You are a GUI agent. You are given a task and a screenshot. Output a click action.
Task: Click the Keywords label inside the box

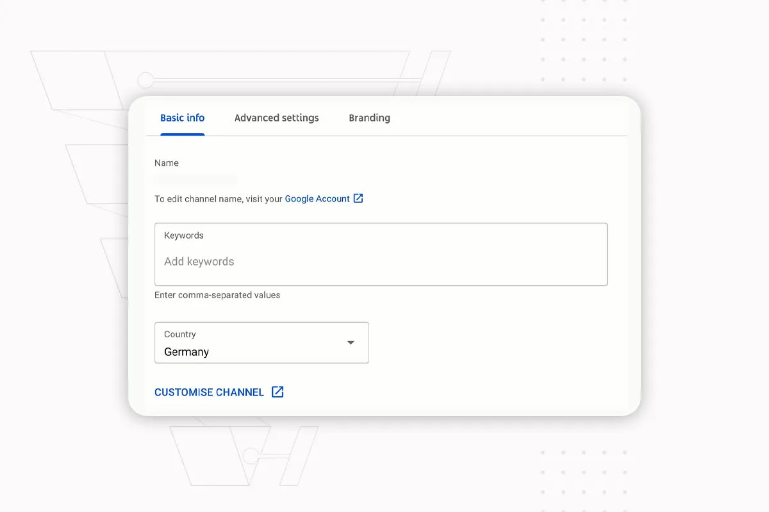click(184, 236)
